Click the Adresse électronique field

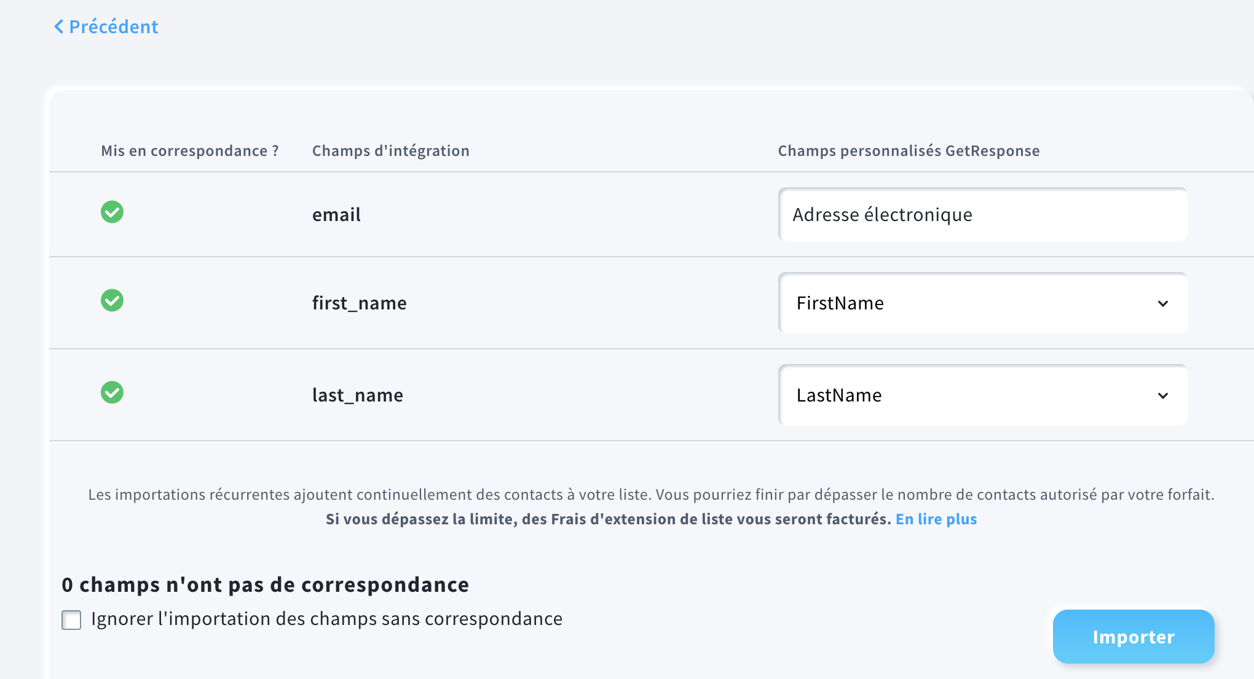click(x=982, y=215)
